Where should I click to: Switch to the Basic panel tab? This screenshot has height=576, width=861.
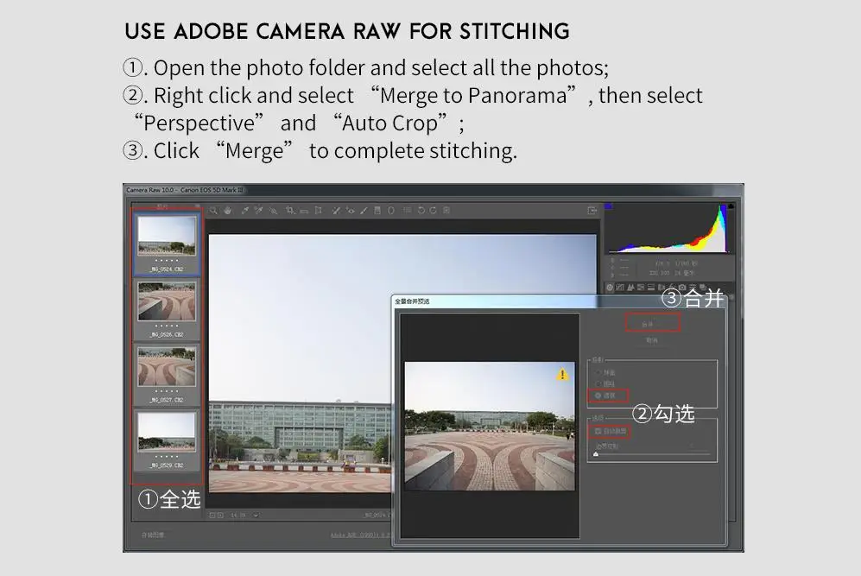pyautogui.click(x=610, y=288)
